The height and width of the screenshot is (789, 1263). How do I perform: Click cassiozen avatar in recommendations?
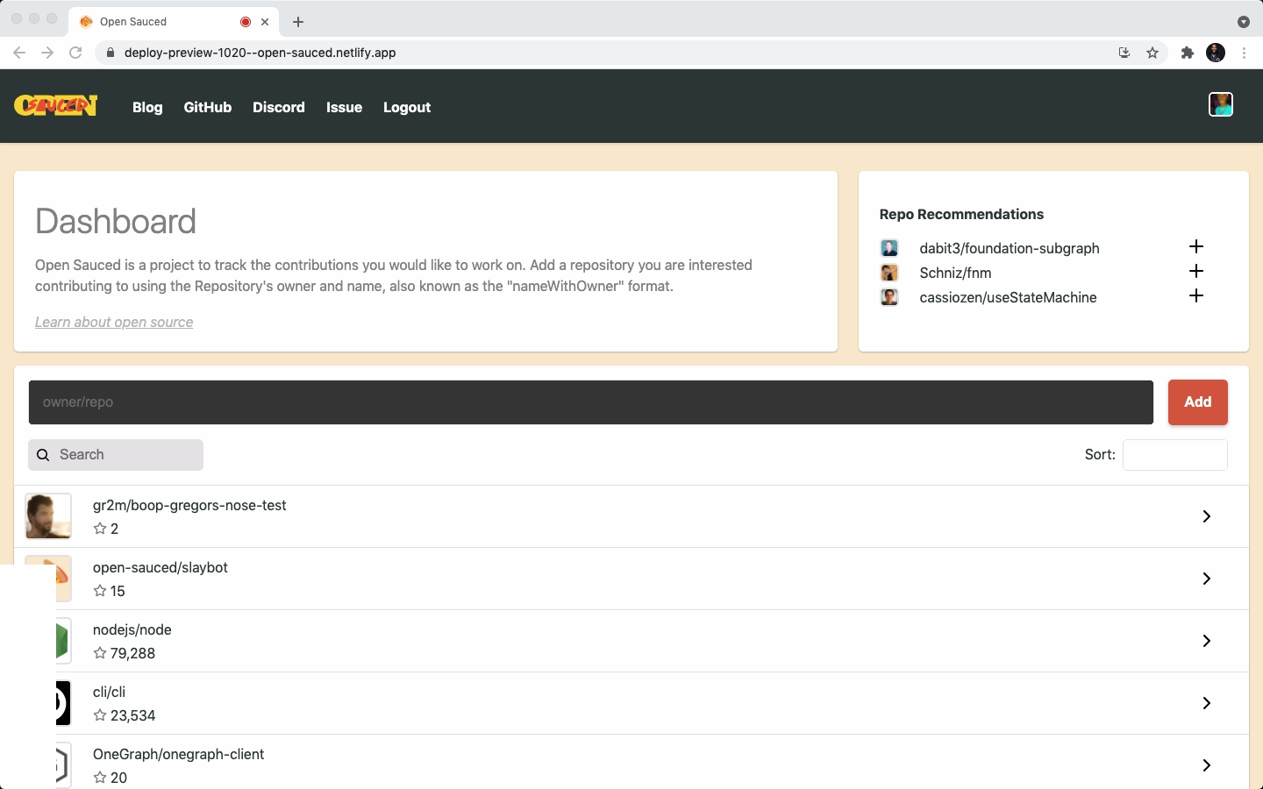[889, 297]
